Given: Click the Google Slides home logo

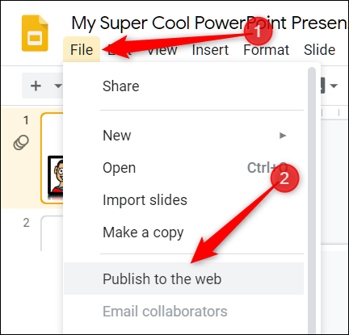Looking at the screenshot, I should coord(35,33).
